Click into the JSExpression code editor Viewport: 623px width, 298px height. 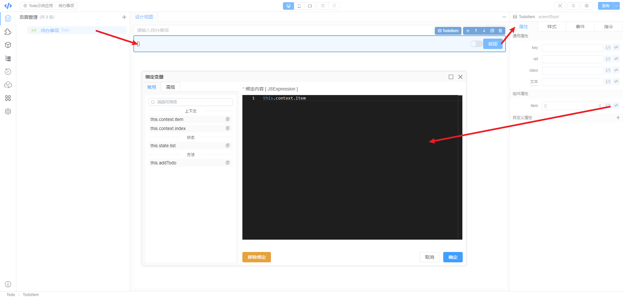[352, 167]
